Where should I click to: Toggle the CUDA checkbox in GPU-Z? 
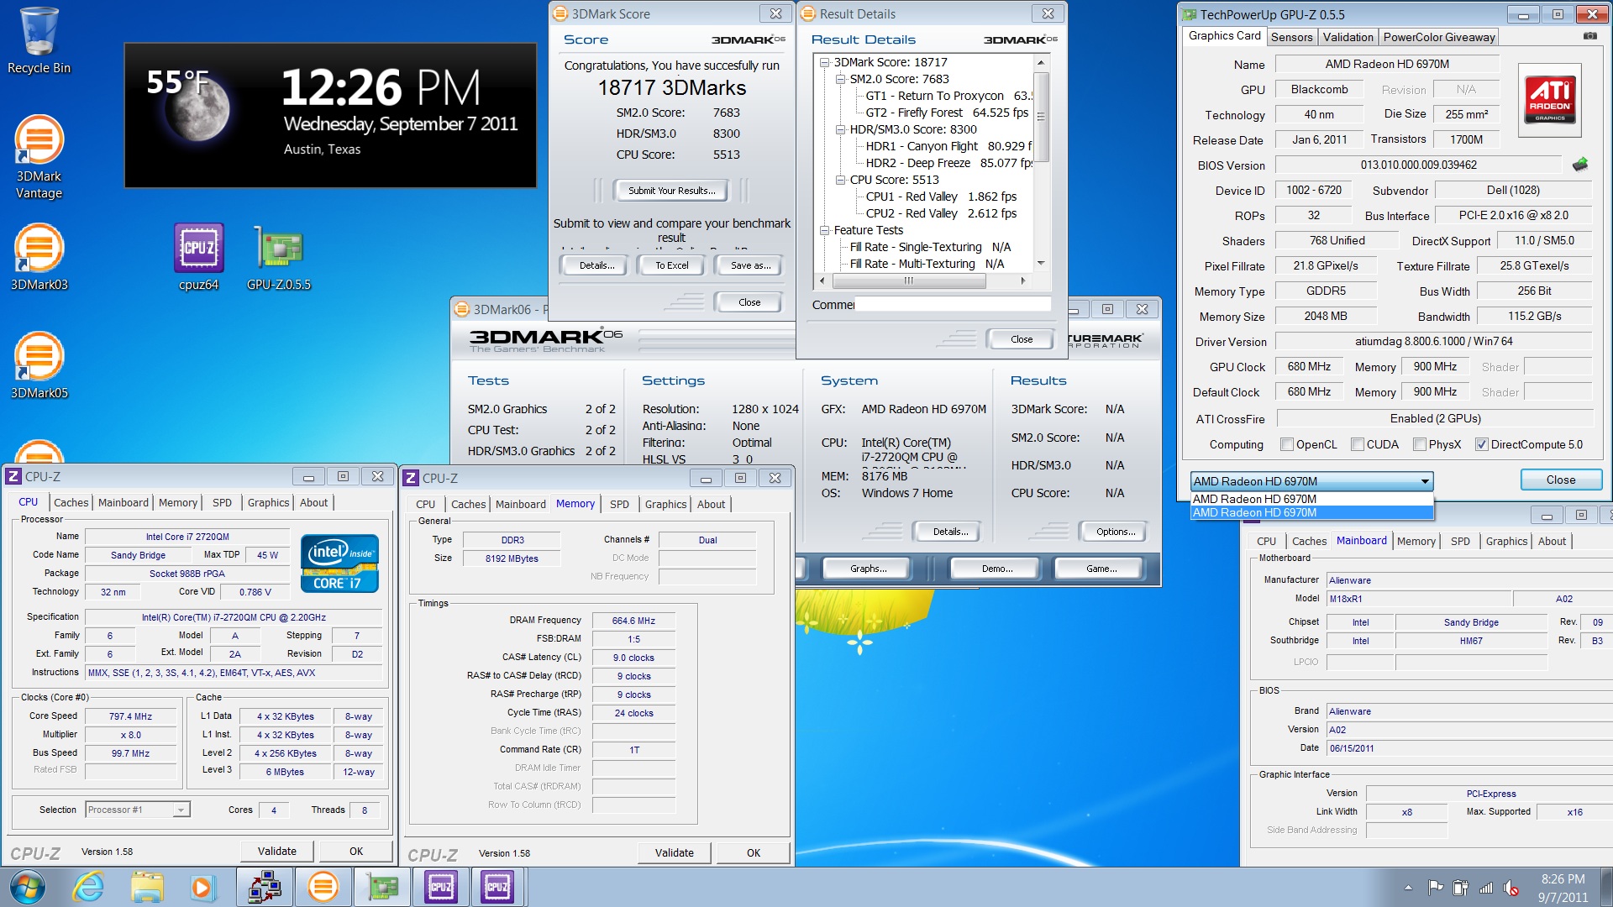click(1357, 444)
